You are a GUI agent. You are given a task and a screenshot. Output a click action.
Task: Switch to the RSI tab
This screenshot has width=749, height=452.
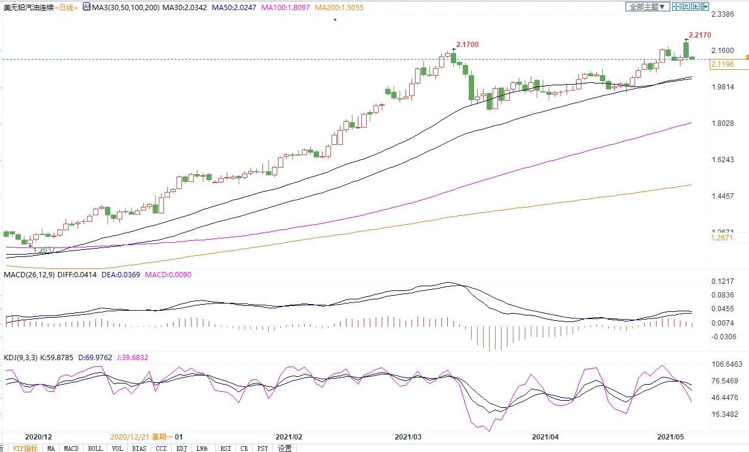tap(225, 448)
